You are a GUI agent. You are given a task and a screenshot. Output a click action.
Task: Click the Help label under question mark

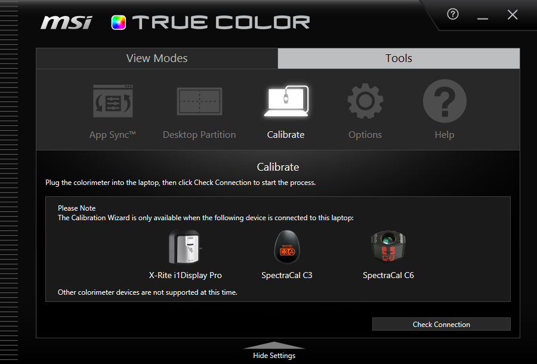click(445, 135)
